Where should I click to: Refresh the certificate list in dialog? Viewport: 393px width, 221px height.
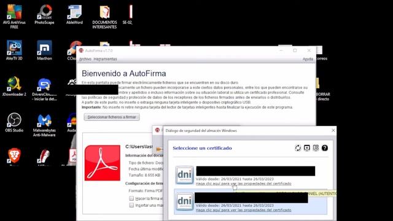[x=297, y=148]
